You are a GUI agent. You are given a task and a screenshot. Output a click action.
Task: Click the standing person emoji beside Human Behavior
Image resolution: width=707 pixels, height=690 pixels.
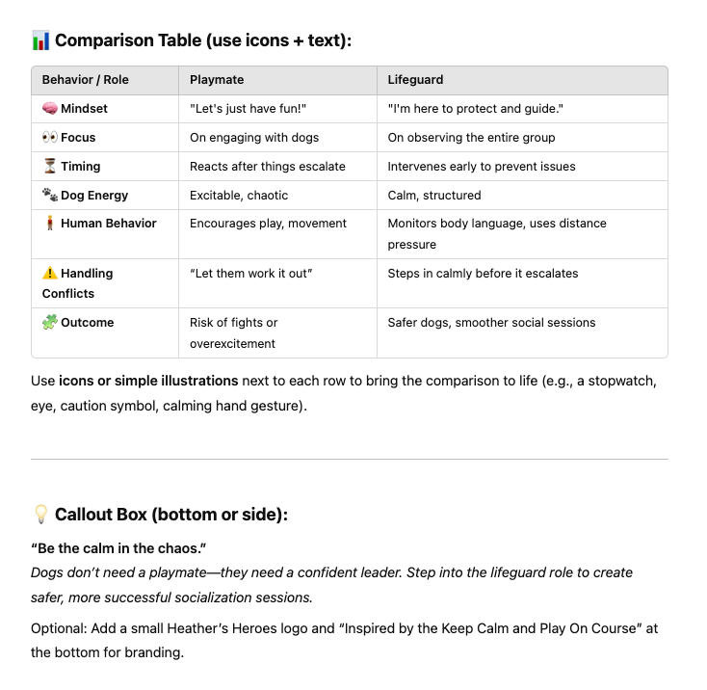click(x=50, y=224)
